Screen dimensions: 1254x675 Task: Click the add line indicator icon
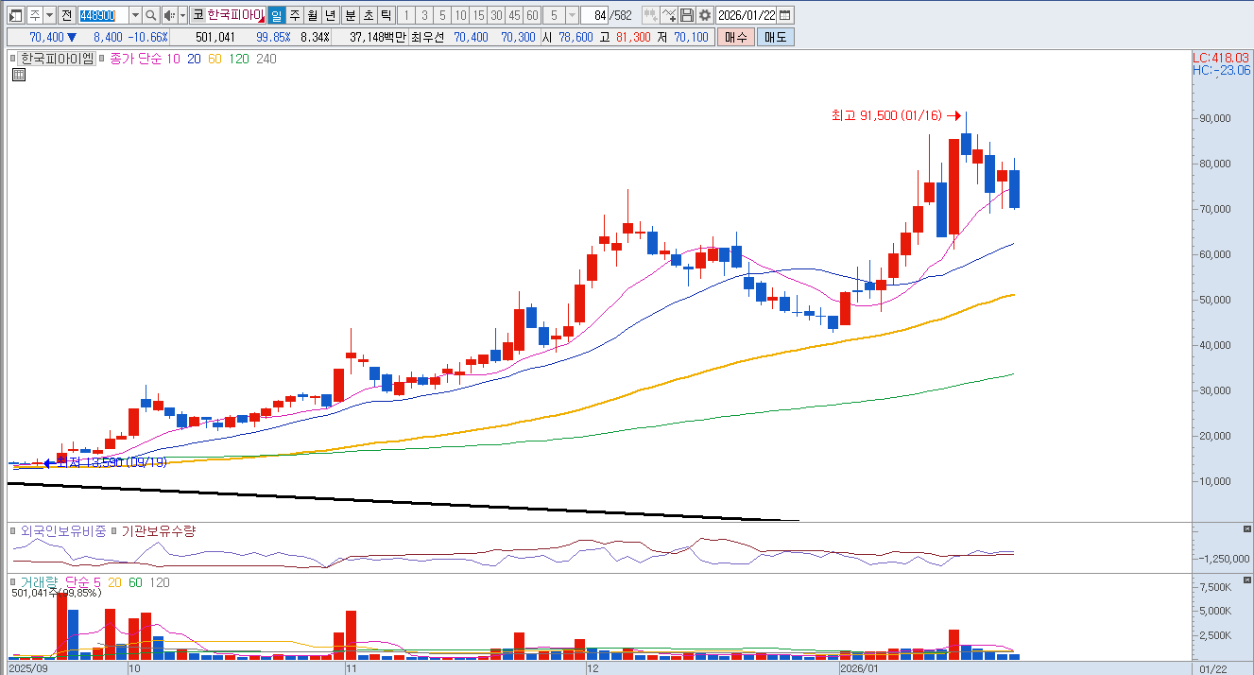tap(668, 15)
